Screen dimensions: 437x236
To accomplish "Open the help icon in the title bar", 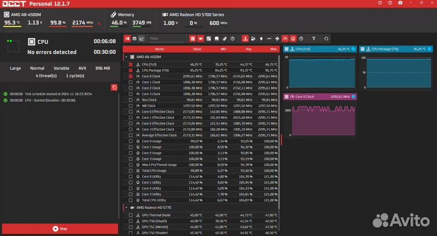I will (x=390, y=3).
